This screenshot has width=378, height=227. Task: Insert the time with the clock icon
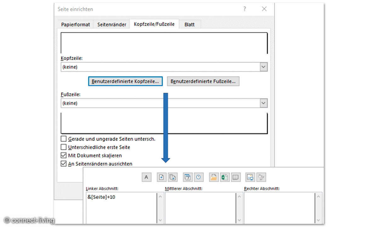point(198,177)
